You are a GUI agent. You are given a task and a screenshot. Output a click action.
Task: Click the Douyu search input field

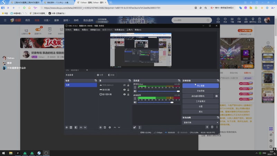[x=189, y=20]
